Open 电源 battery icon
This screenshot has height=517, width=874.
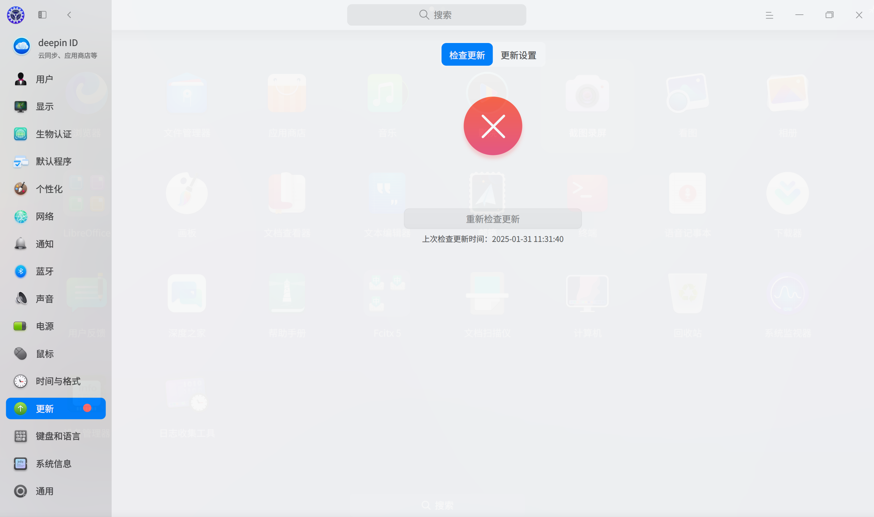coord(20,327)
